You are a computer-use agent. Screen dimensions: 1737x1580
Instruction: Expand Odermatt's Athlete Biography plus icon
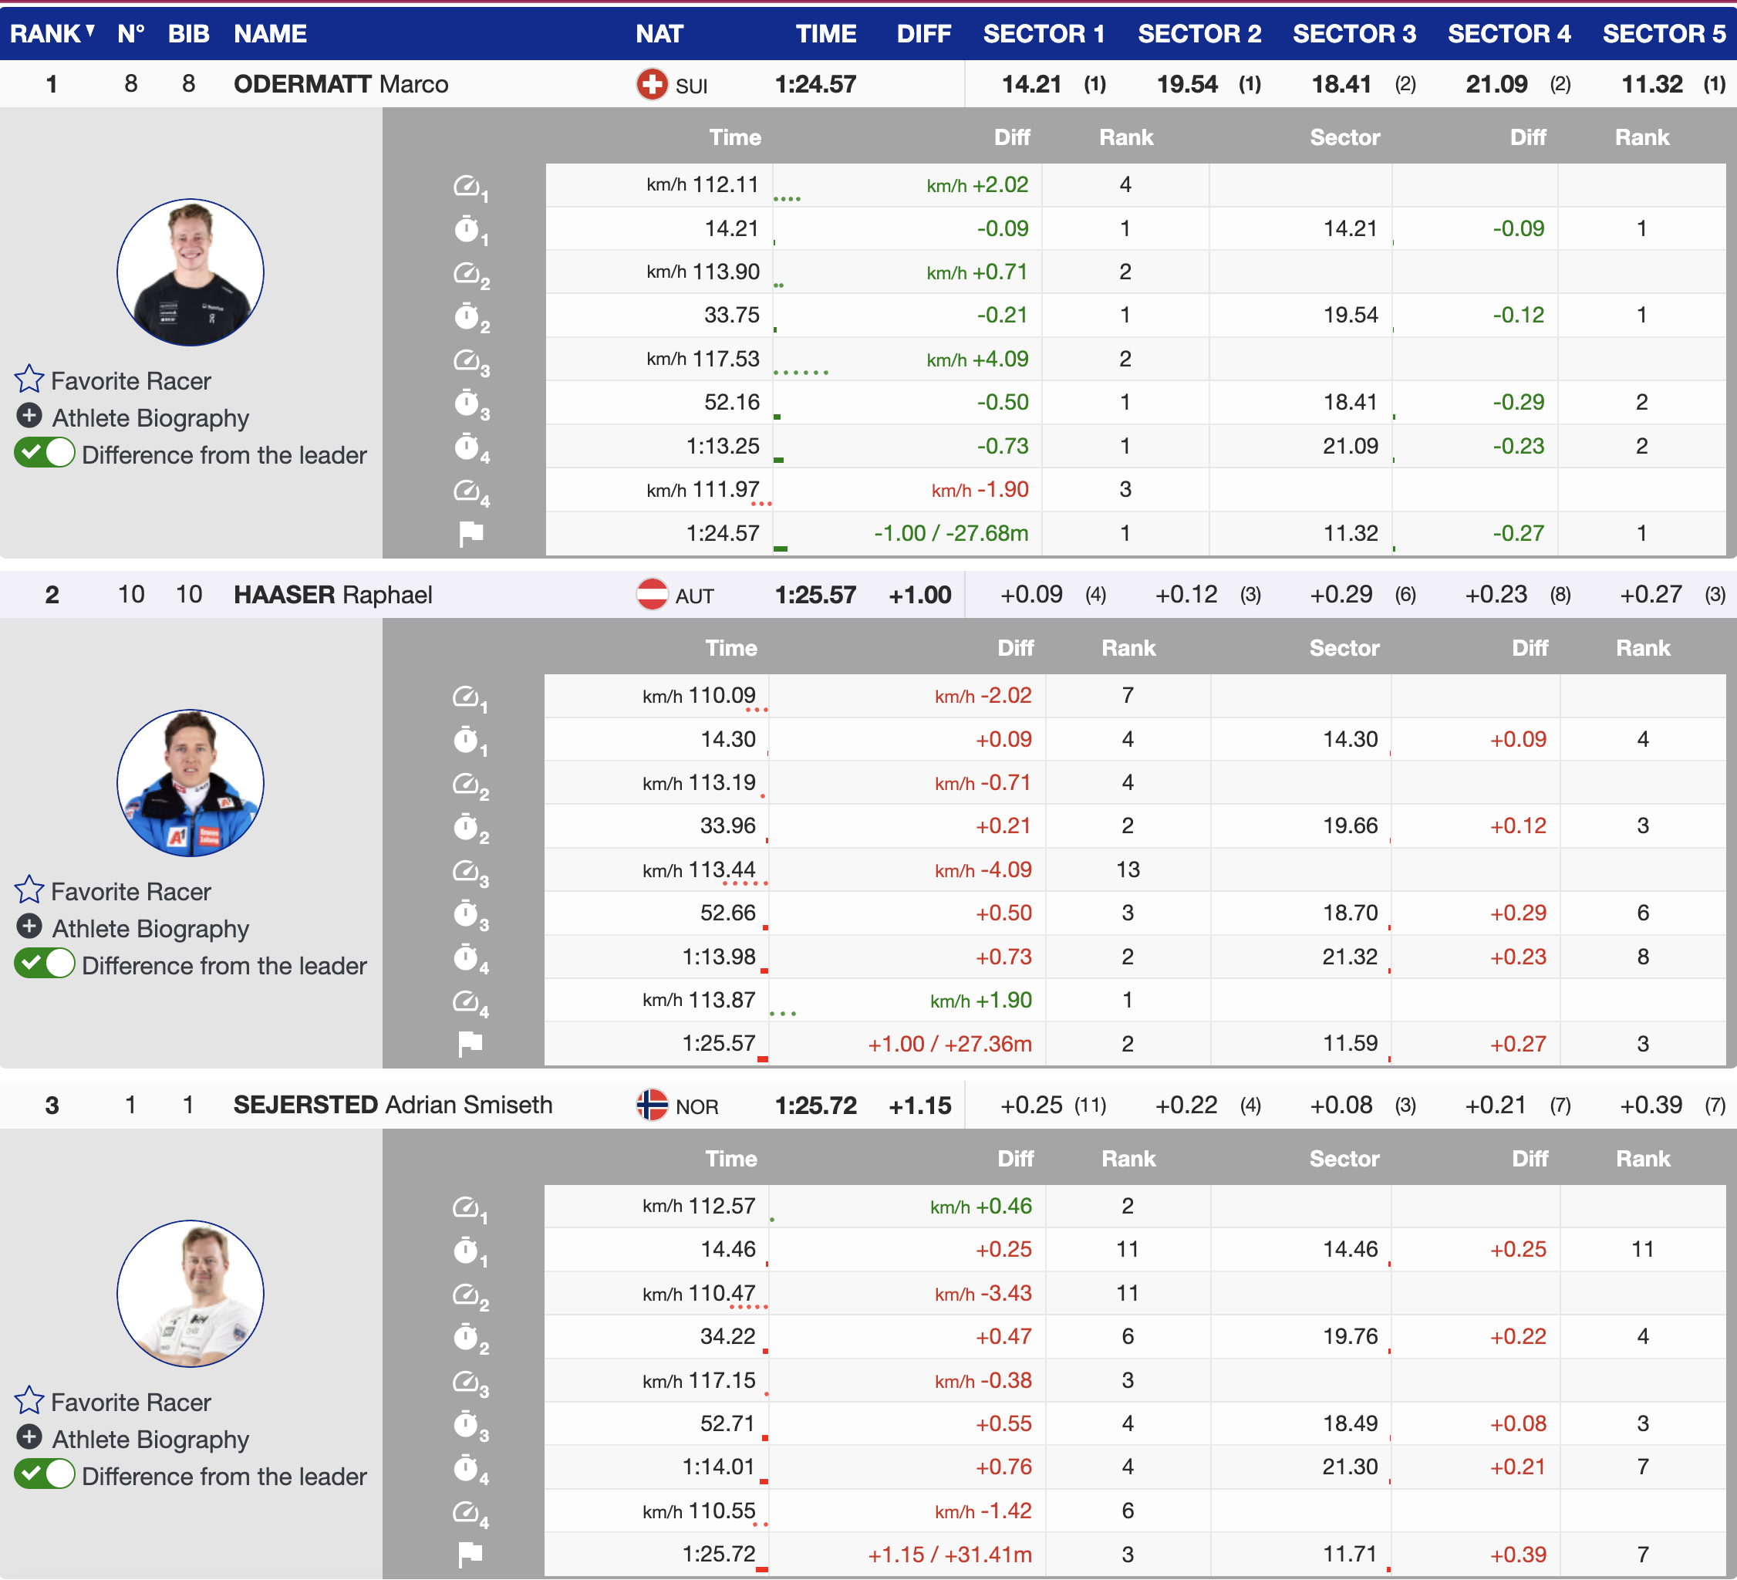click(29, 417)
